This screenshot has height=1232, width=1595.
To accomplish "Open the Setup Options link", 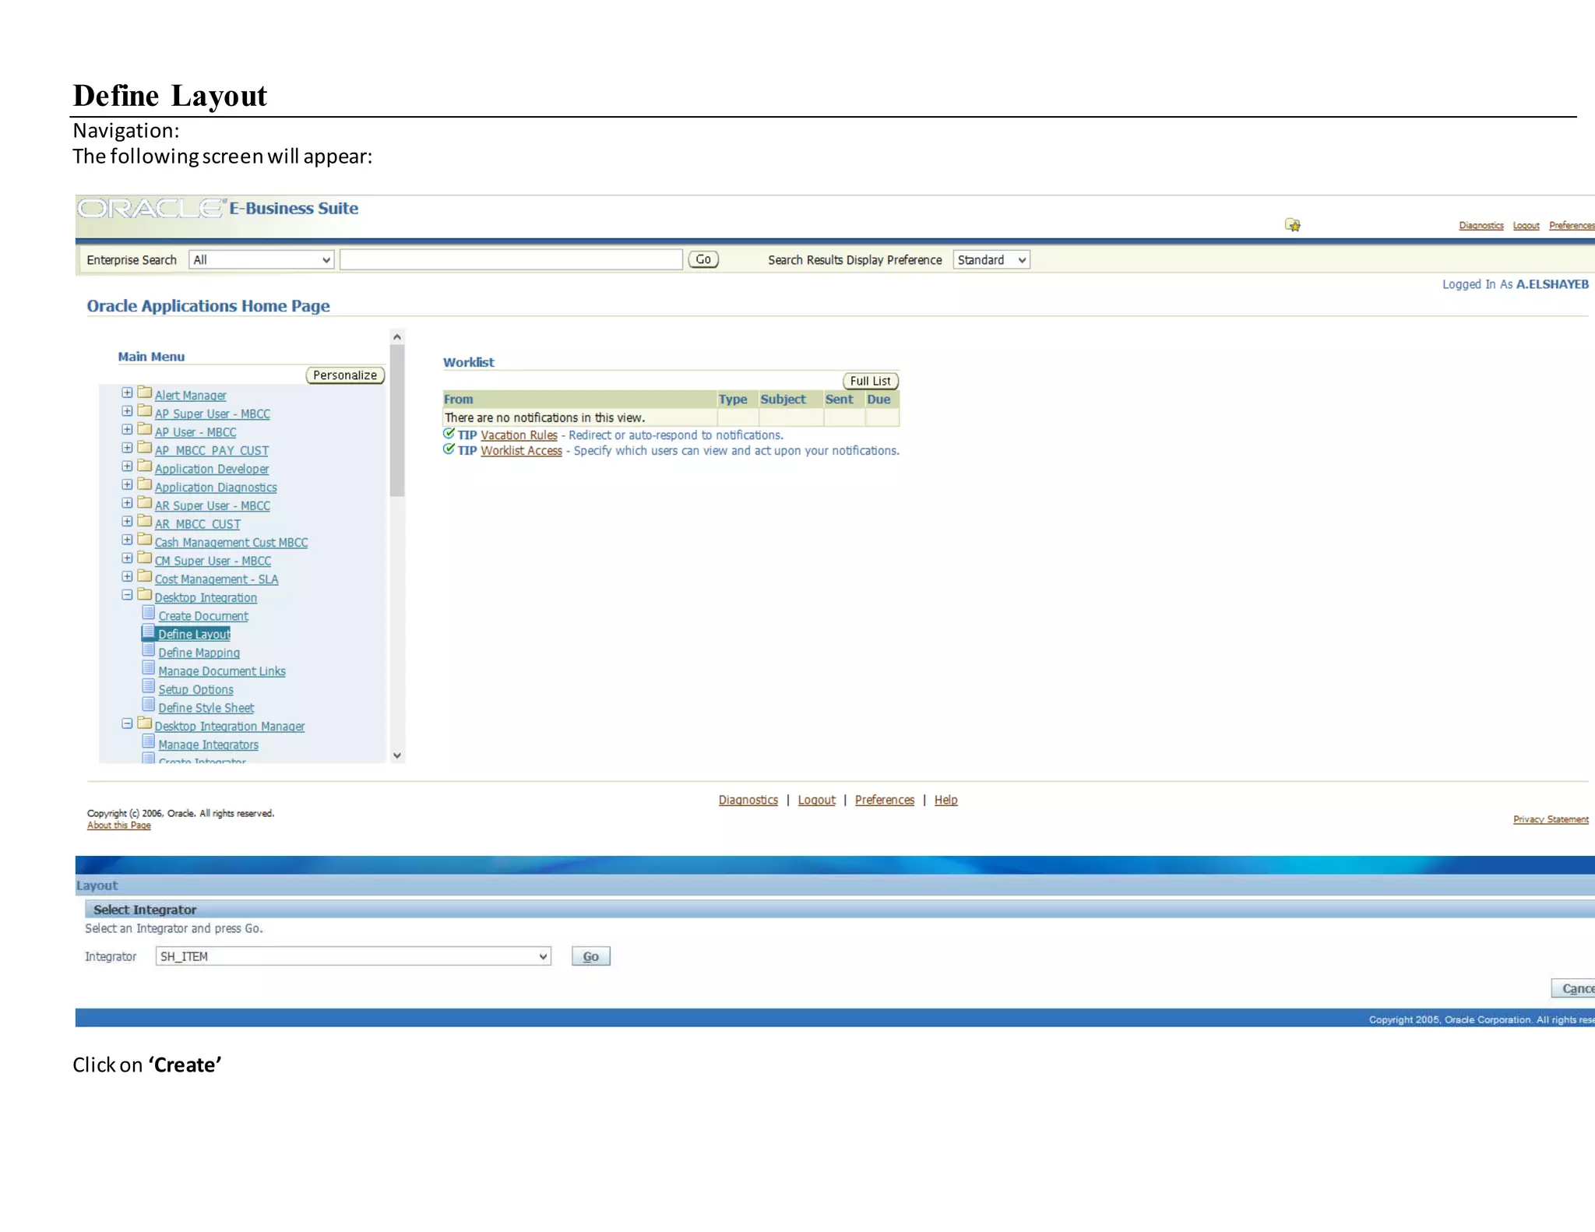I will [195, 690].
